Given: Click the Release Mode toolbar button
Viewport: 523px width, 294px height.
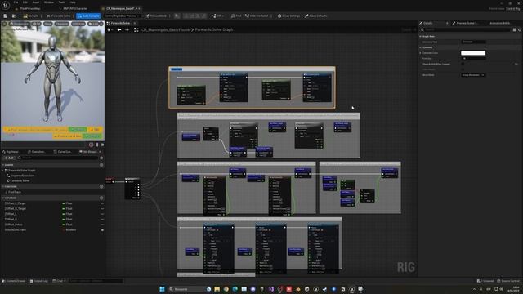Looking at the screenshot, I should coord(156,16).
